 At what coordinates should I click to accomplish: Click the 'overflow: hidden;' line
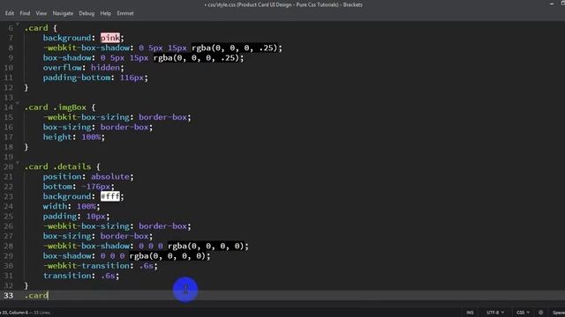pos(83,68)
